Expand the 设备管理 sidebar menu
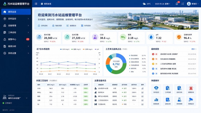Image resolution: width=201 pixels, height=113 pixels. coord(16,26)
